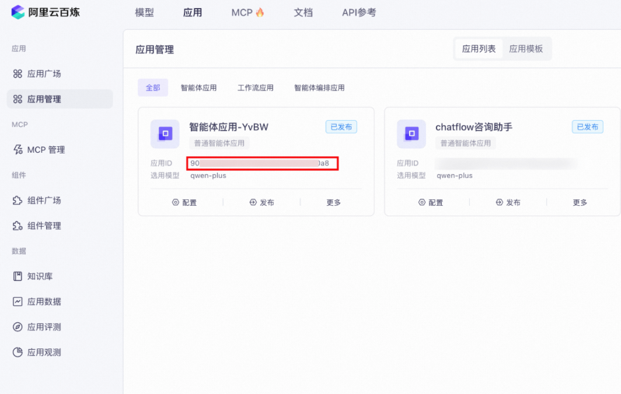Filter by 工作流应用 tab

pyautogui.click(x=256, y=88)
